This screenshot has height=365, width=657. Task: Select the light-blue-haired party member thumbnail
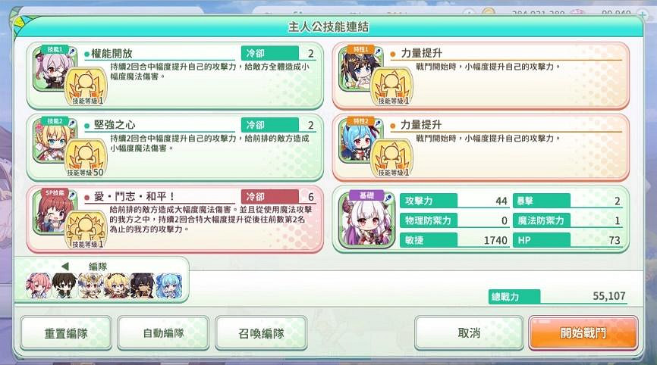tap(169, 285)
